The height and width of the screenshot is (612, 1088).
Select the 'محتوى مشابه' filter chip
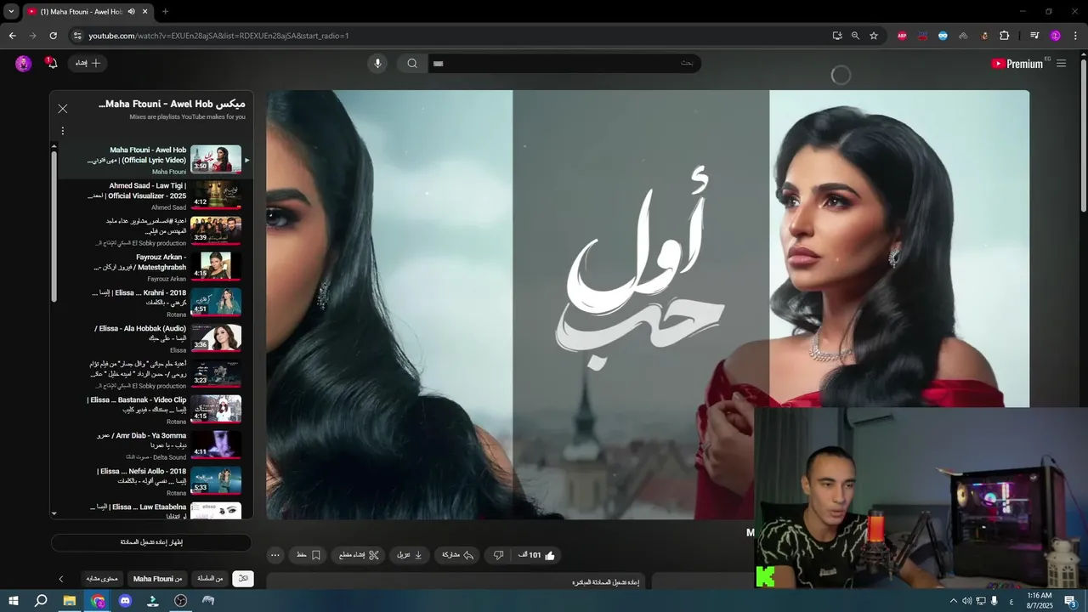tap(103, 579)
